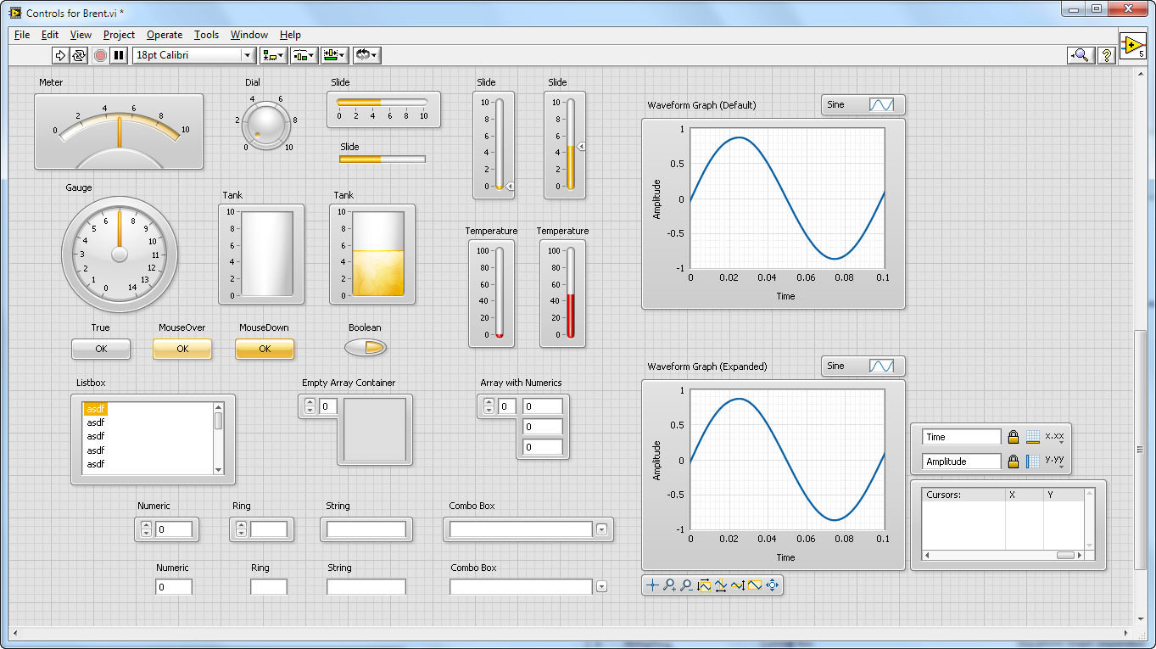Toggle the Time axis autoscale lock
The width and height of the screenshot is (1156, 649).
(1013, 437)
